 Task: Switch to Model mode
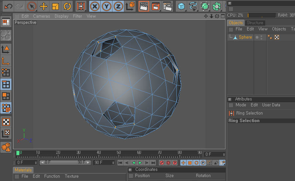pyautogui.click(x=6, y=50)
